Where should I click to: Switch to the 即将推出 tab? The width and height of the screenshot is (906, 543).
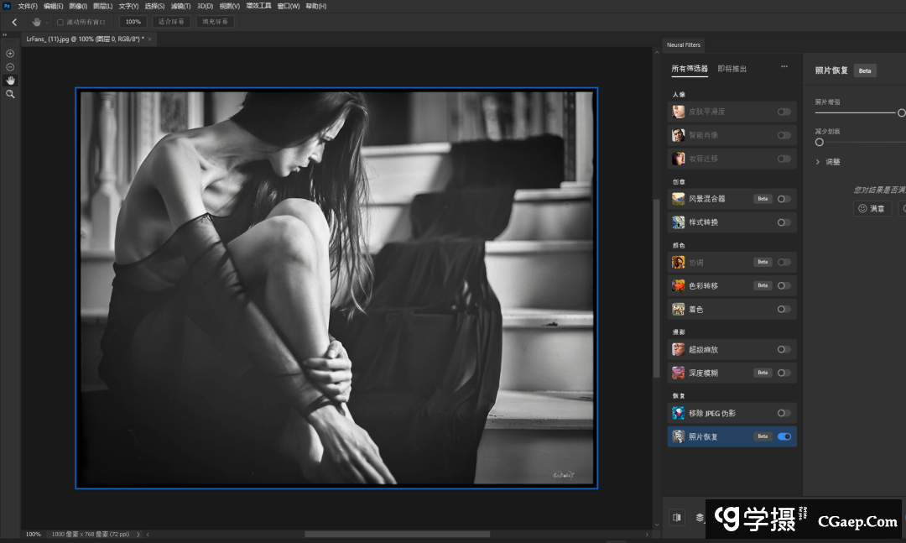point(732,69)
